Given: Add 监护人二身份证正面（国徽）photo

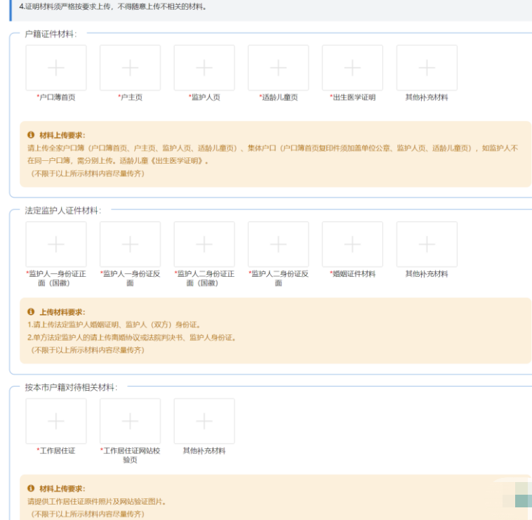Looking at the screenshot, I should (x=204, y=245).
